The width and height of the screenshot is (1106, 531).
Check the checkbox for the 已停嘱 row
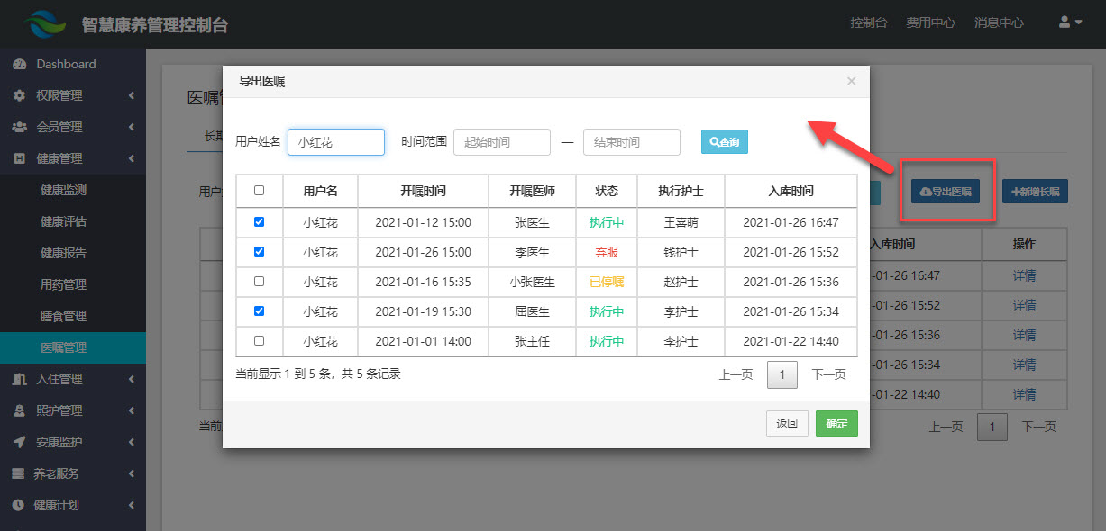click(259, 282)
